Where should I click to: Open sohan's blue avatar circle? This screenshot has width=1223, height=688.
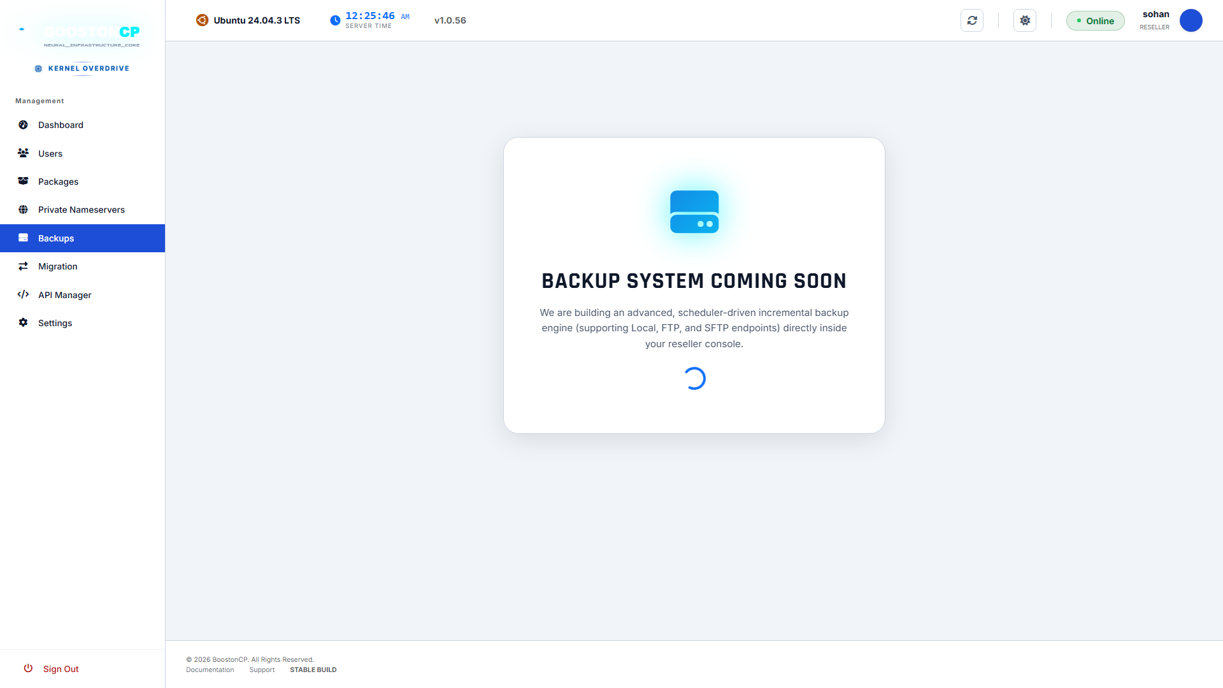pyautogui.click(x=1191, y=20)
